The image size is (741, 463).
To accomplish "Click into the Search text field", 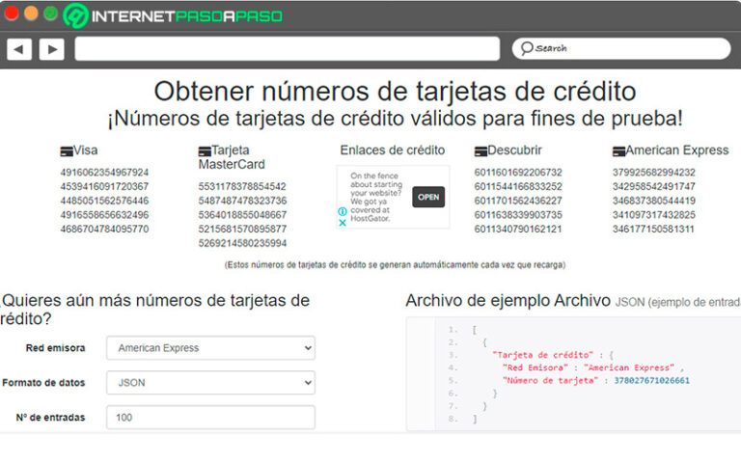I will tap(627, 48).
